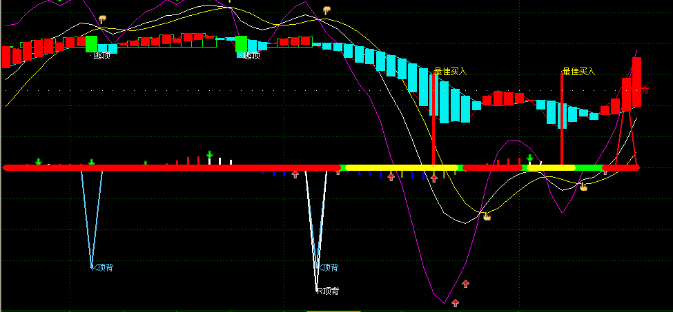Click green down arrow atop the first white bar

tap(209, 154)
